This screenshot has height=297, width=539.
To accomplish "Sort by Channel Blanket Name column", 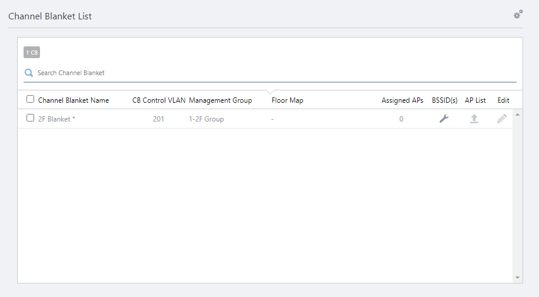I will click(74, 100).
